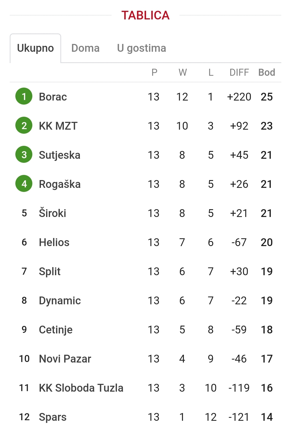Select the Spars team row
This screenshot has height=431, width=291.
(x=145, y=417)
